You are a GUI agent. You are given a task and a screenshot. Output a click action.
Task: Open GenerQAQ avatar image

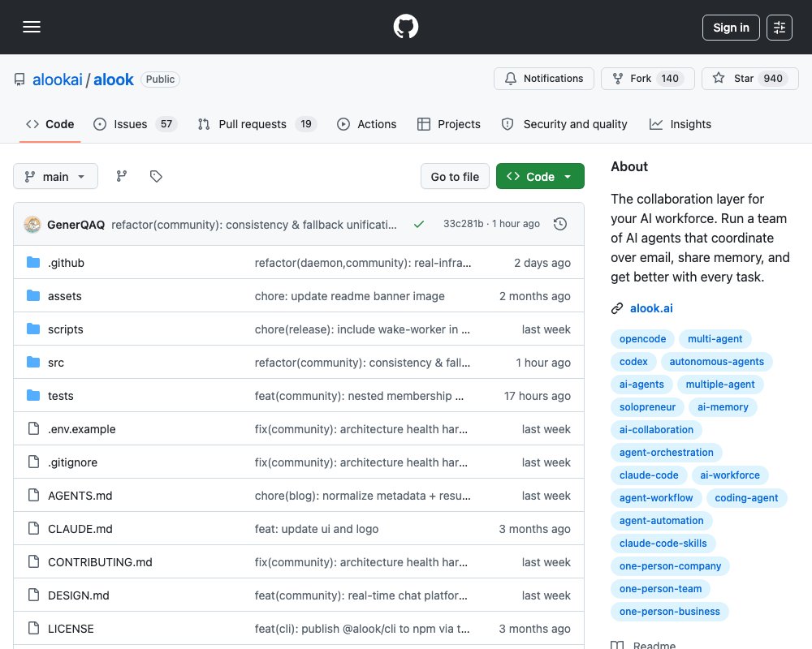point(32,225)
